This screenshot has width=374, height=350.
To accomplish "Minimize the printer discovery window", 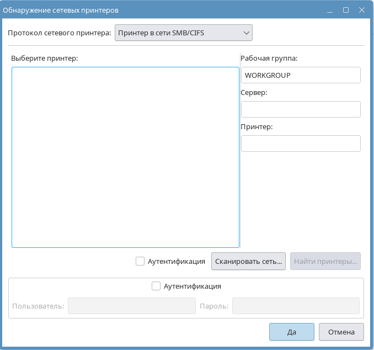I will tap(329, 10).
